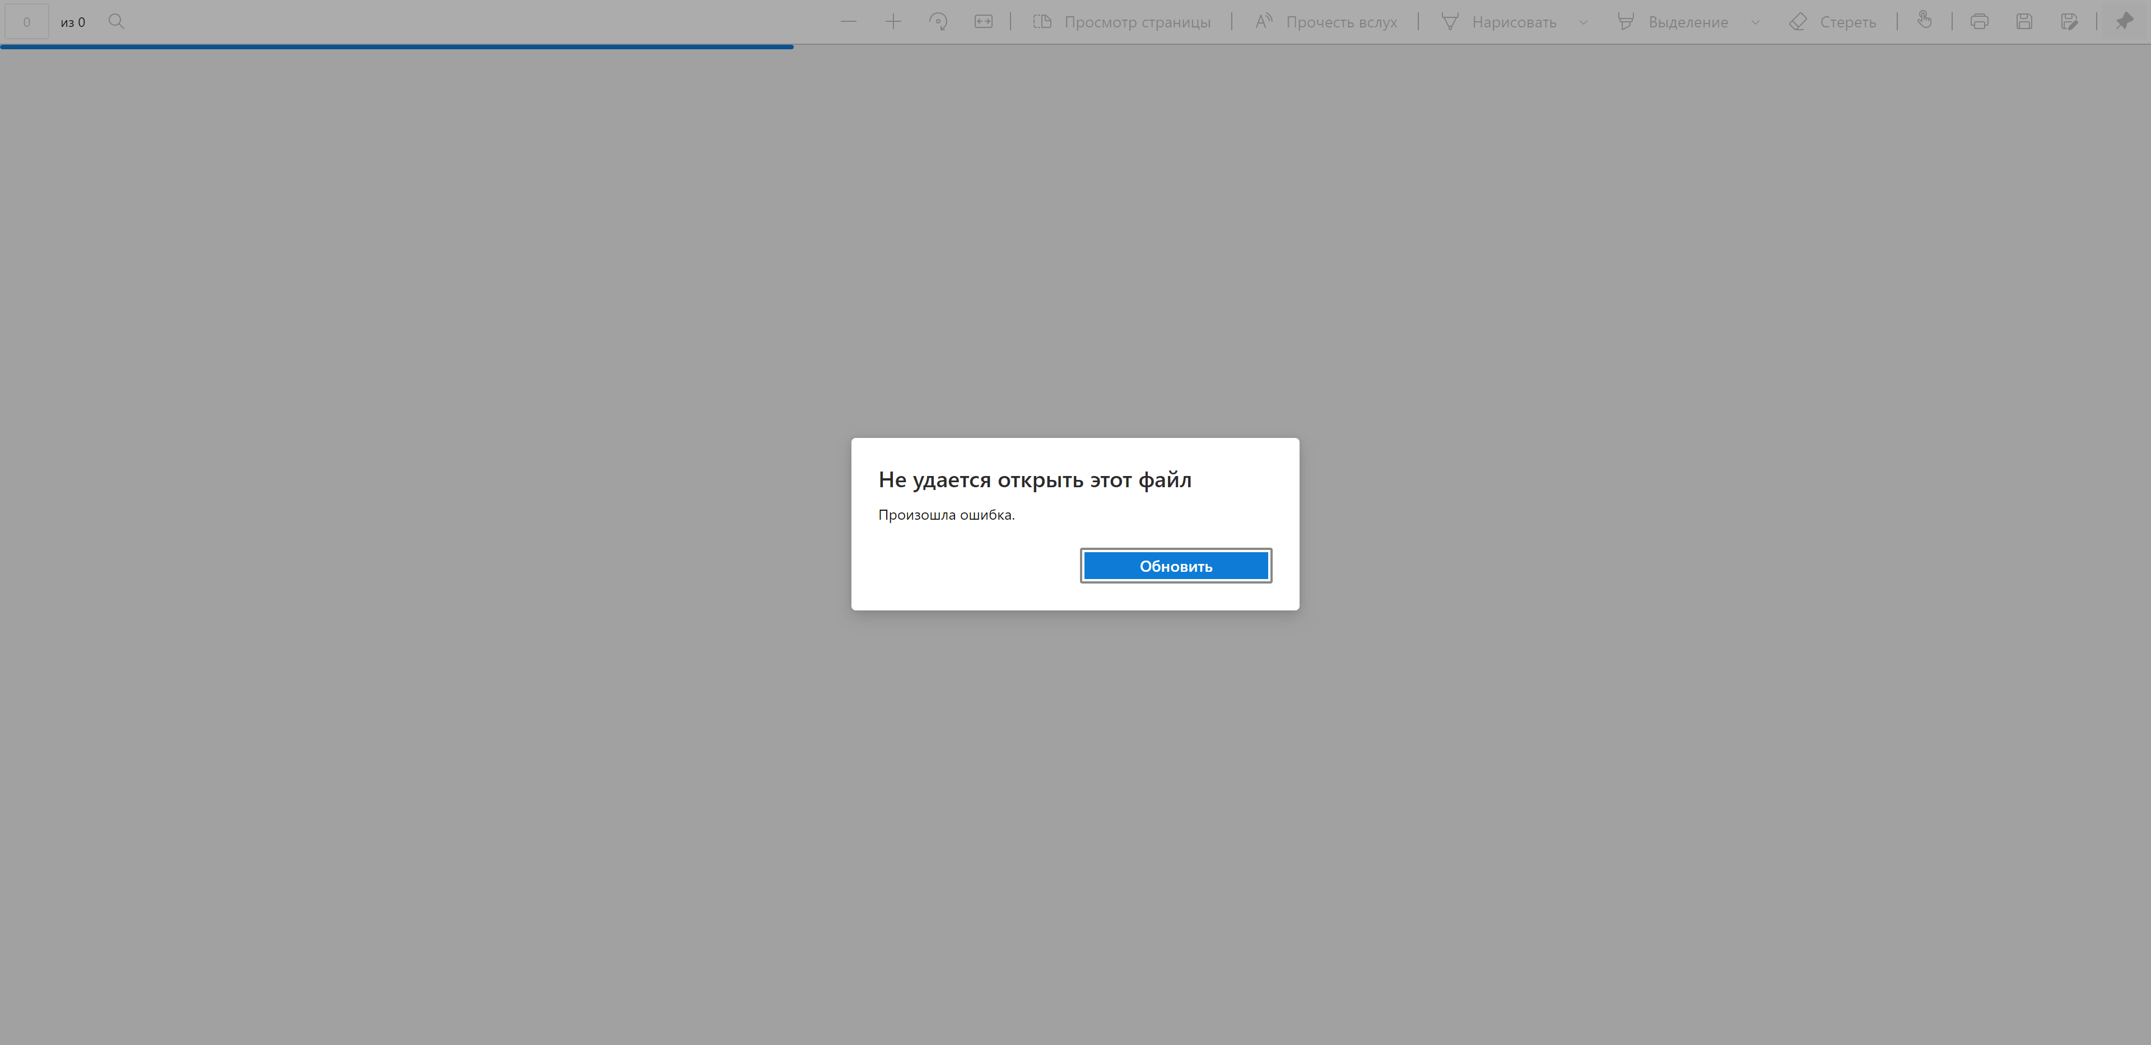Click the print icon
This screenshot has width=2151, height=1045.
[x=1979, y=22]
